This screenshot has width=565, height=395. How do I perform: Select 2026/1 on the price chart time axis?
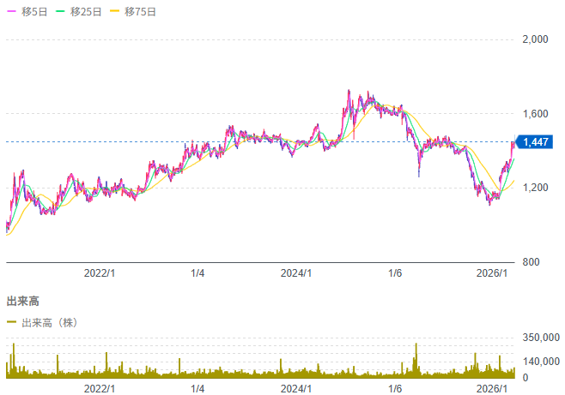point(493,272)
